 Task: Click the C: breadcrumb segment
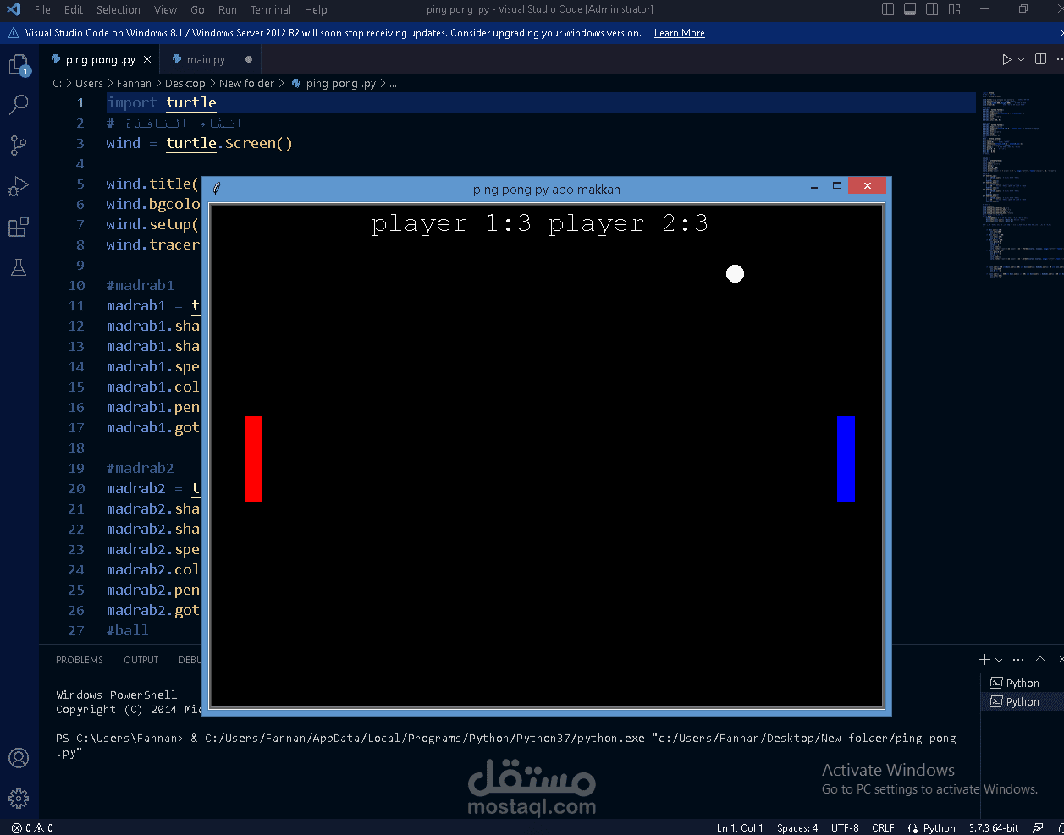pos(57,83)
